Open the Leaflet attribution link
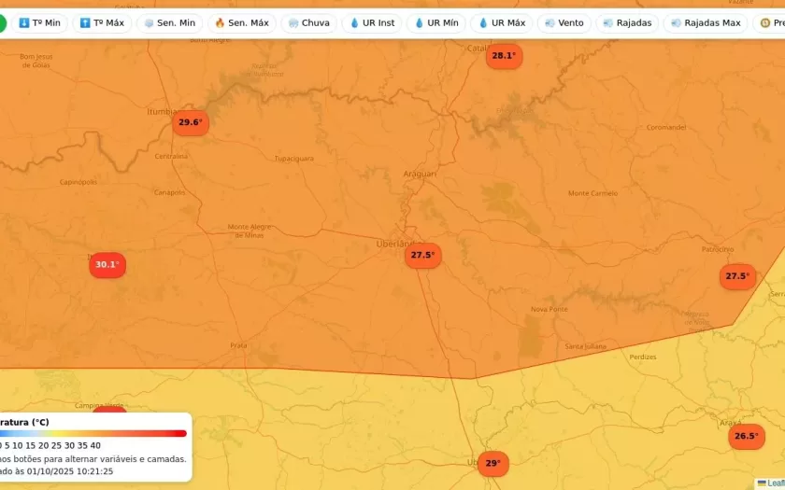 click(x=774, y=483)
